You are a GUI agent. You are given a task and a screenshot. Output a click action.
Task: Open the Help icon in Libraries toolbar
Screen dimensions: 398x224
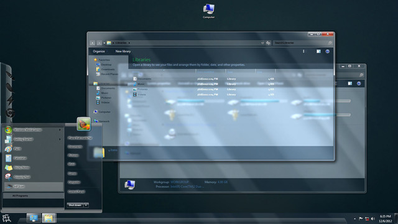pos(328,51)
